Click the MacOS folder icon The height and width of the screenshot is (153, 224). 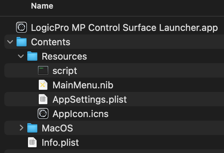point(32,128)
